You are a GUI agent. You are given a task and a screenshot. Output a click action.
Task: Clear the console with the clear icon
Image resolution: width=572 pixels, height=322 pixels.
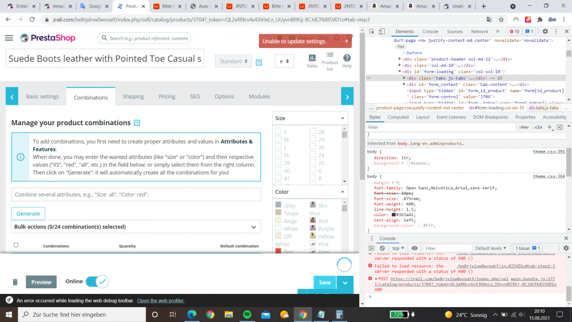(382, 248)
